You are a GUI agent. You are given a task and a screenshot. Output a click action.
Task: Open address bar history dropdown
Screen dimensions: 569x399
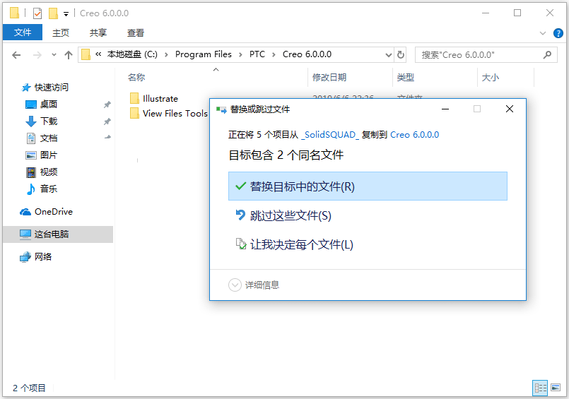tap(388, 55)
